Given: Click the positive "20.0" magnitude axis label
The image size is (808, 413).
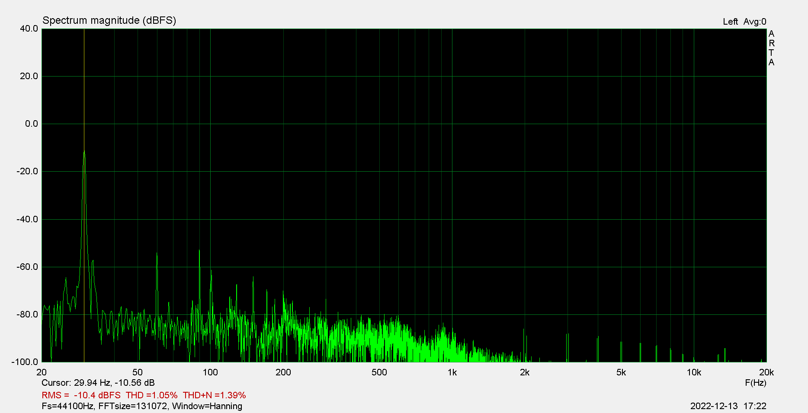Looking at the screenshot, I should (x=29, y=76).
